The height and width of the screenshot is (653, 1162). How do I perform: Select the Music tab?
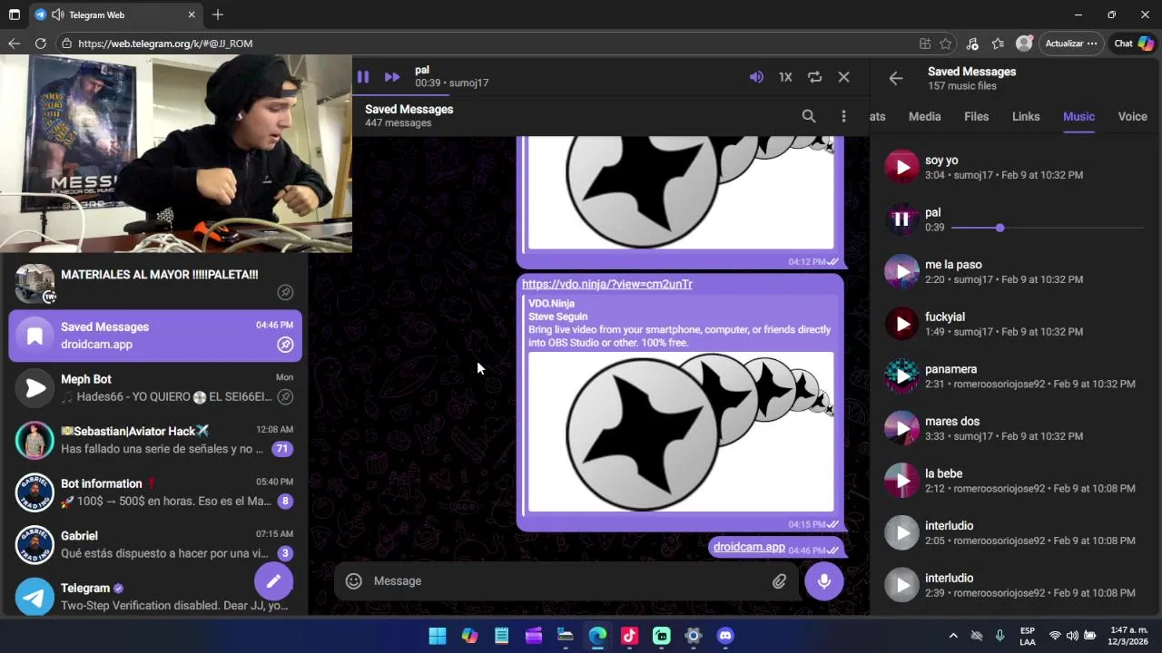click(1078, 116)
